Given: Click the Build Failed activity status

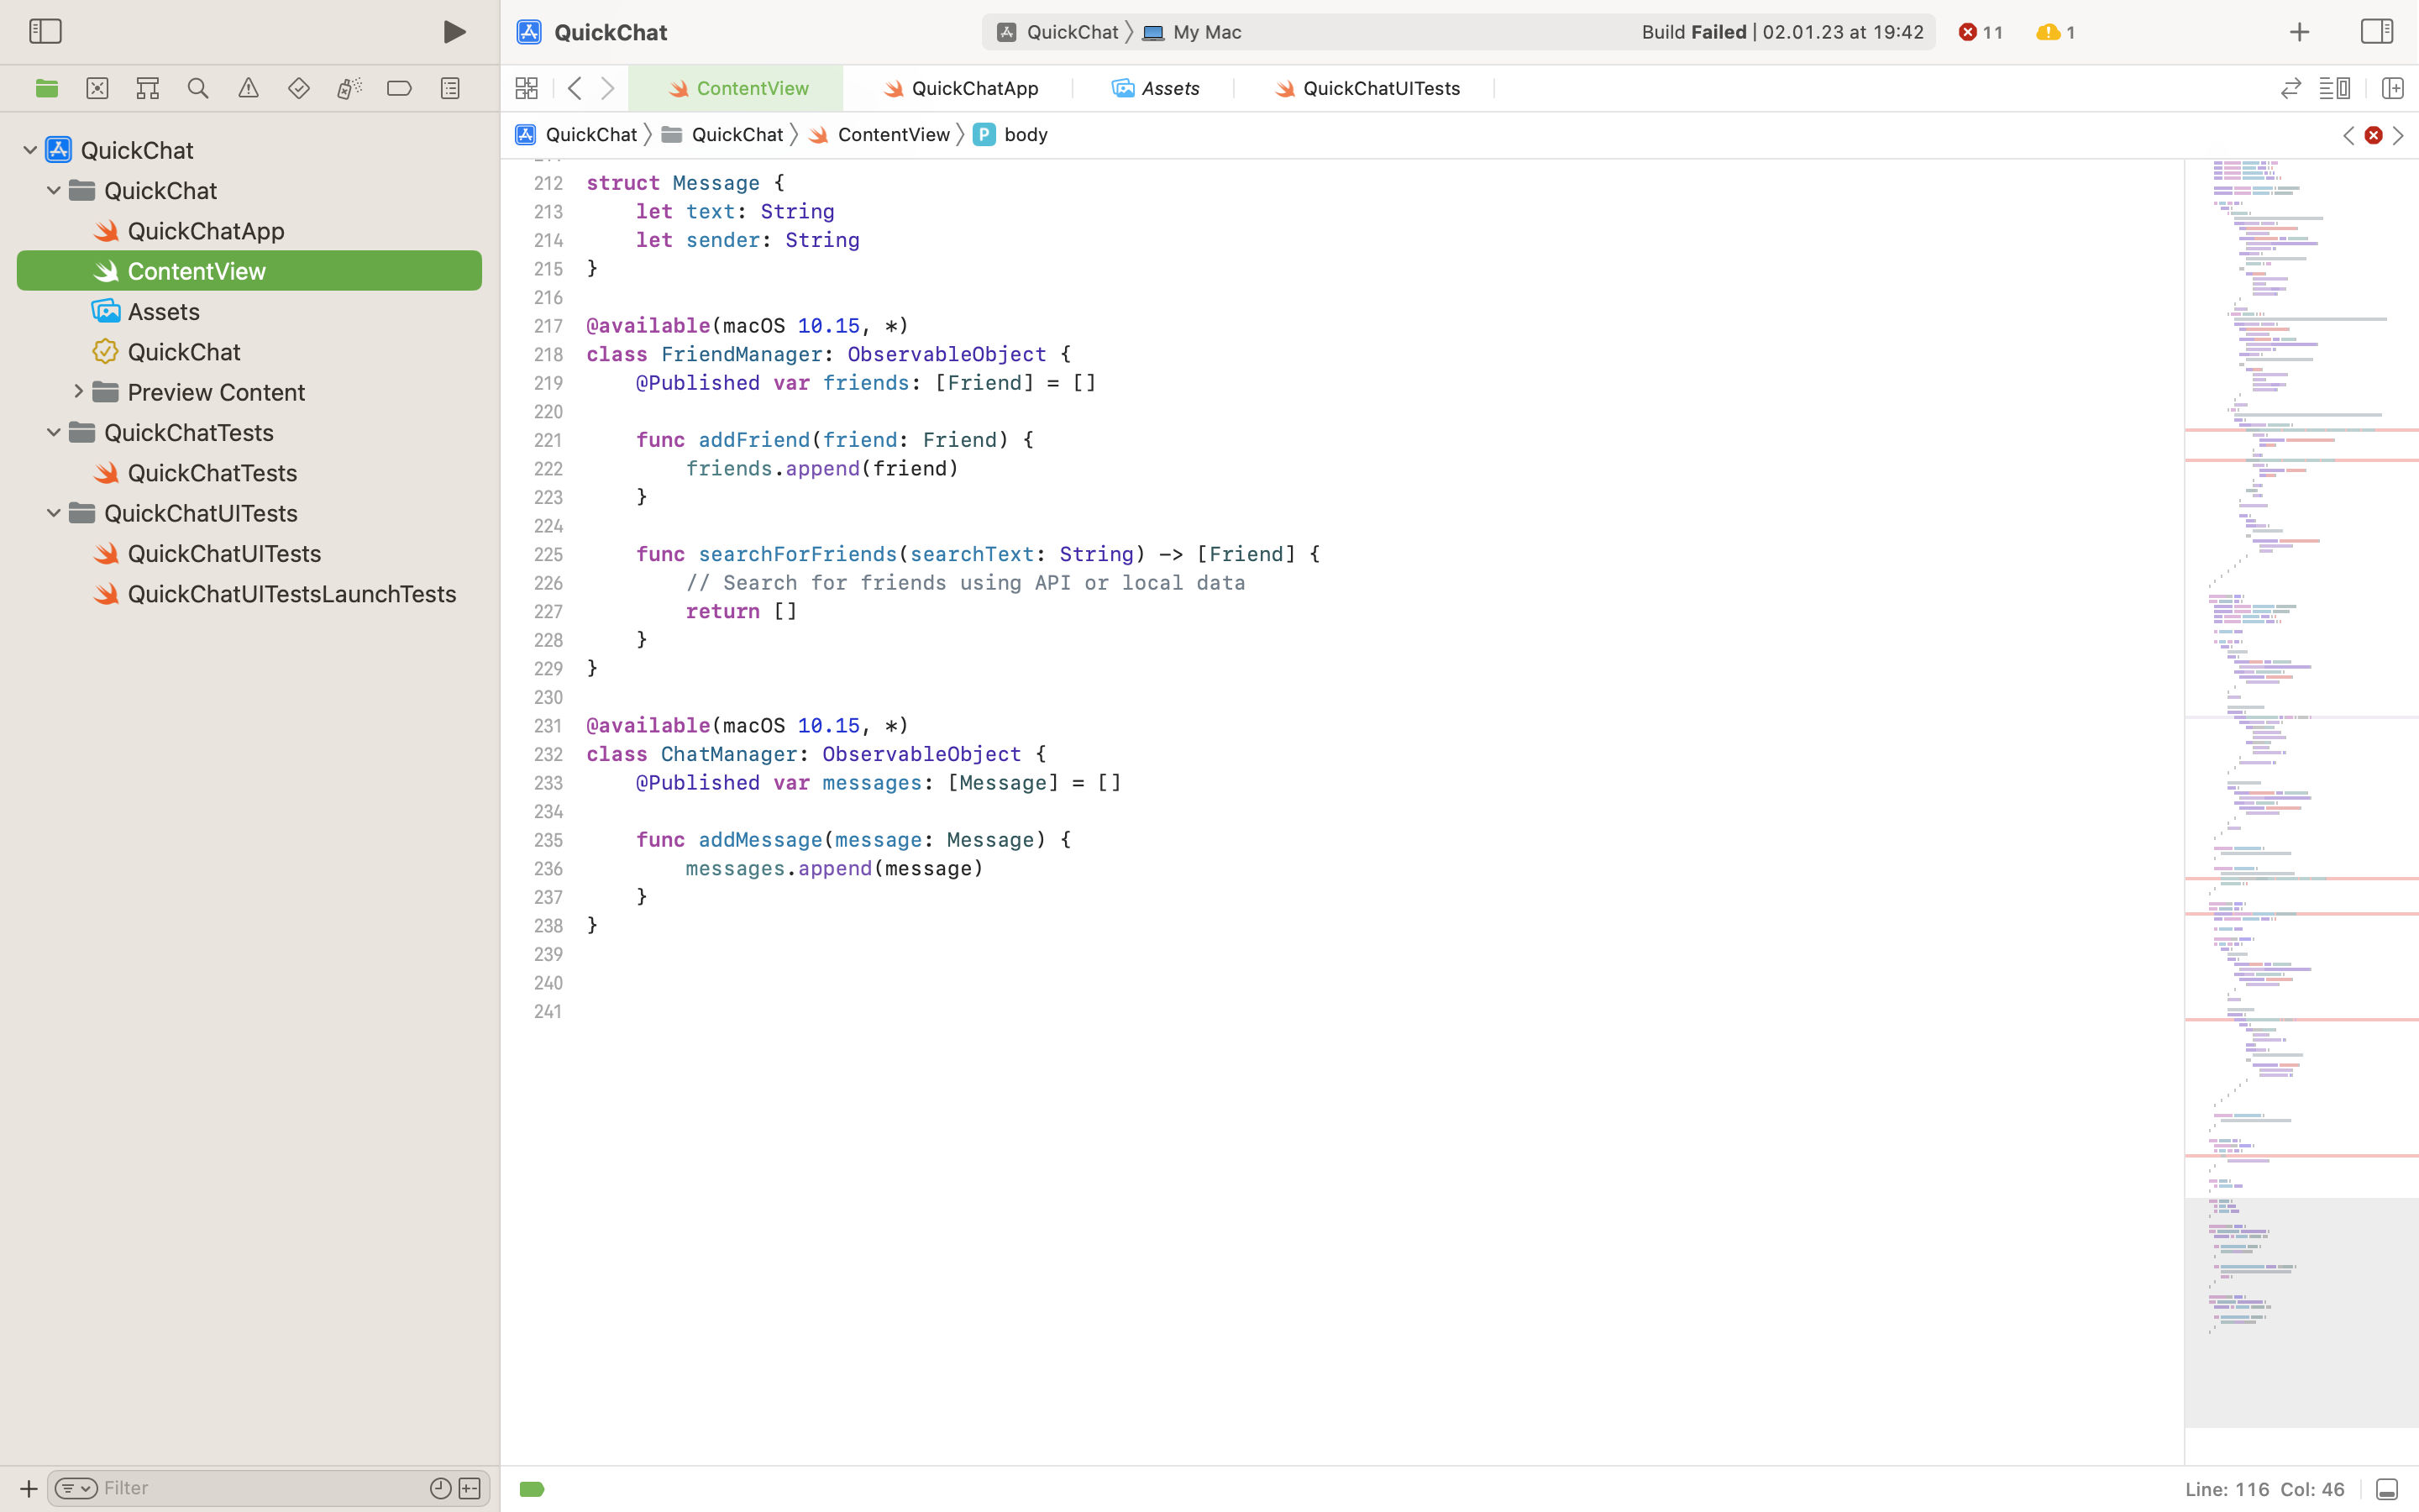Looking at the screenshot, I should pos(1782,32).
